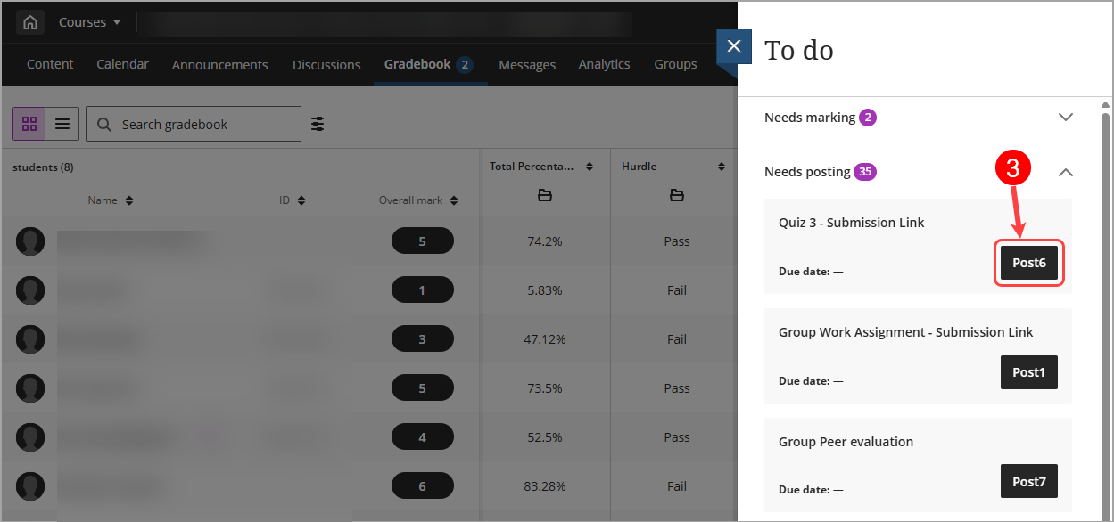Screen dimensions: 1114x522
Task: Select the 52.5% percentage cell
Action: (545, 437)
